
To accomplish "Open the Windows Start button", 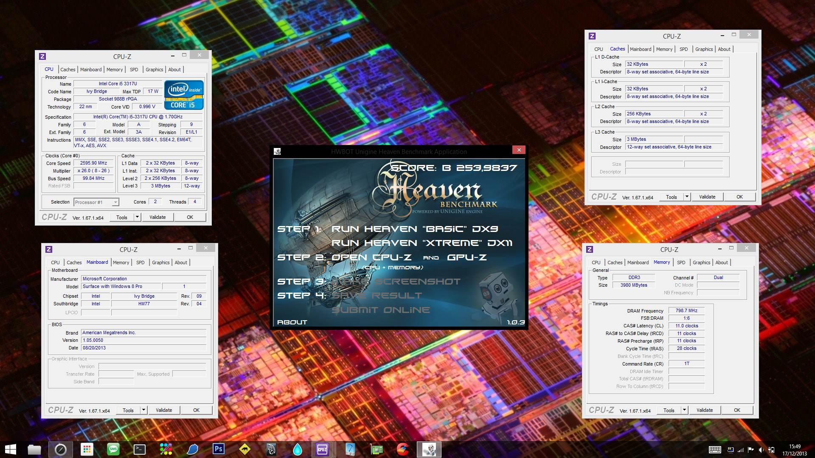I will point(10,449).
